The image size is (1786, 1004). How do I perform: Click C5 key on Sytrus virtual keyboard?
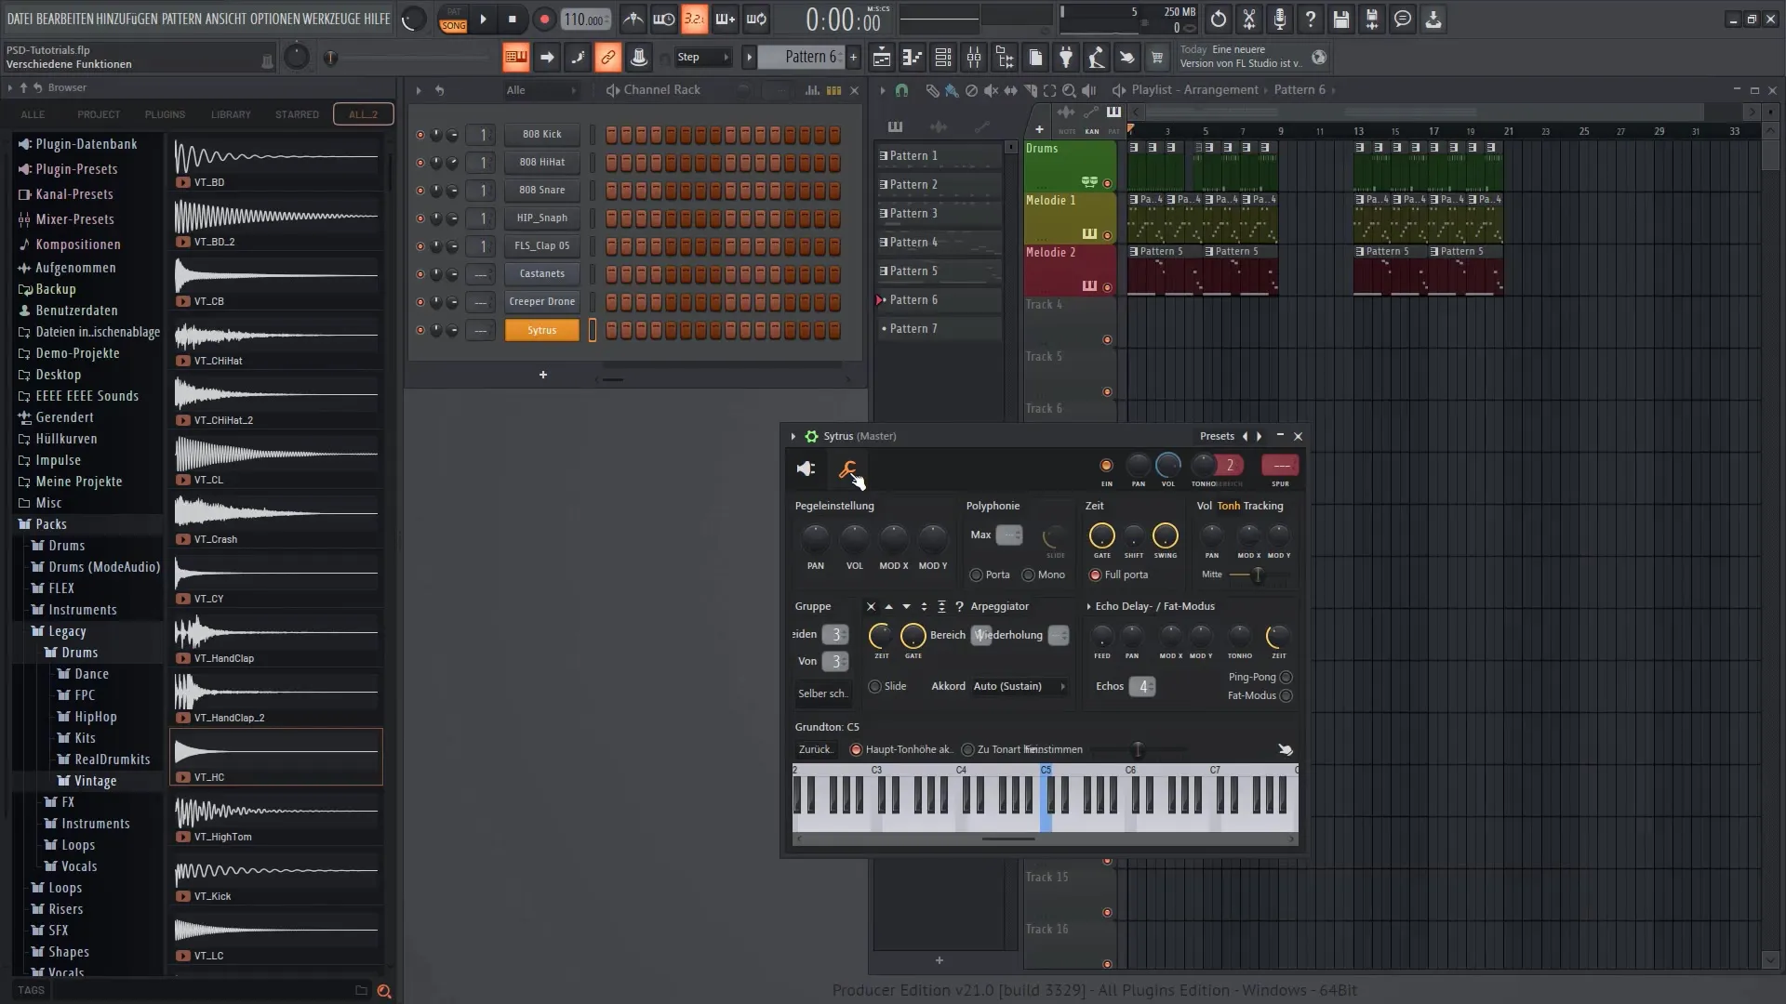click(x=1046, y=803)
